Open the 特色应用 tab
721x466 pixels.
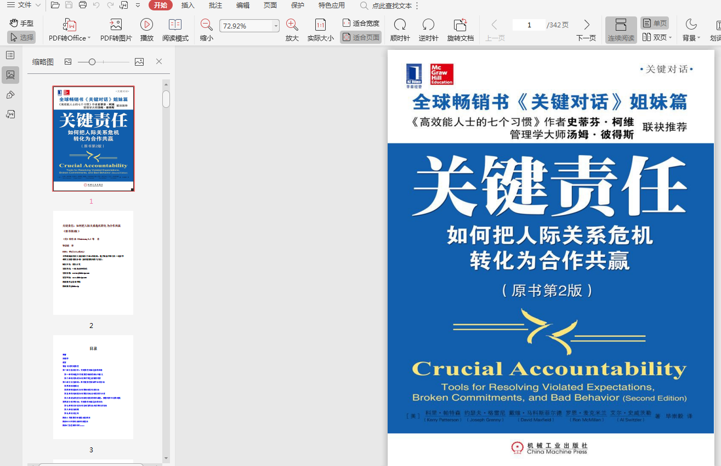[x=332, y=5]
